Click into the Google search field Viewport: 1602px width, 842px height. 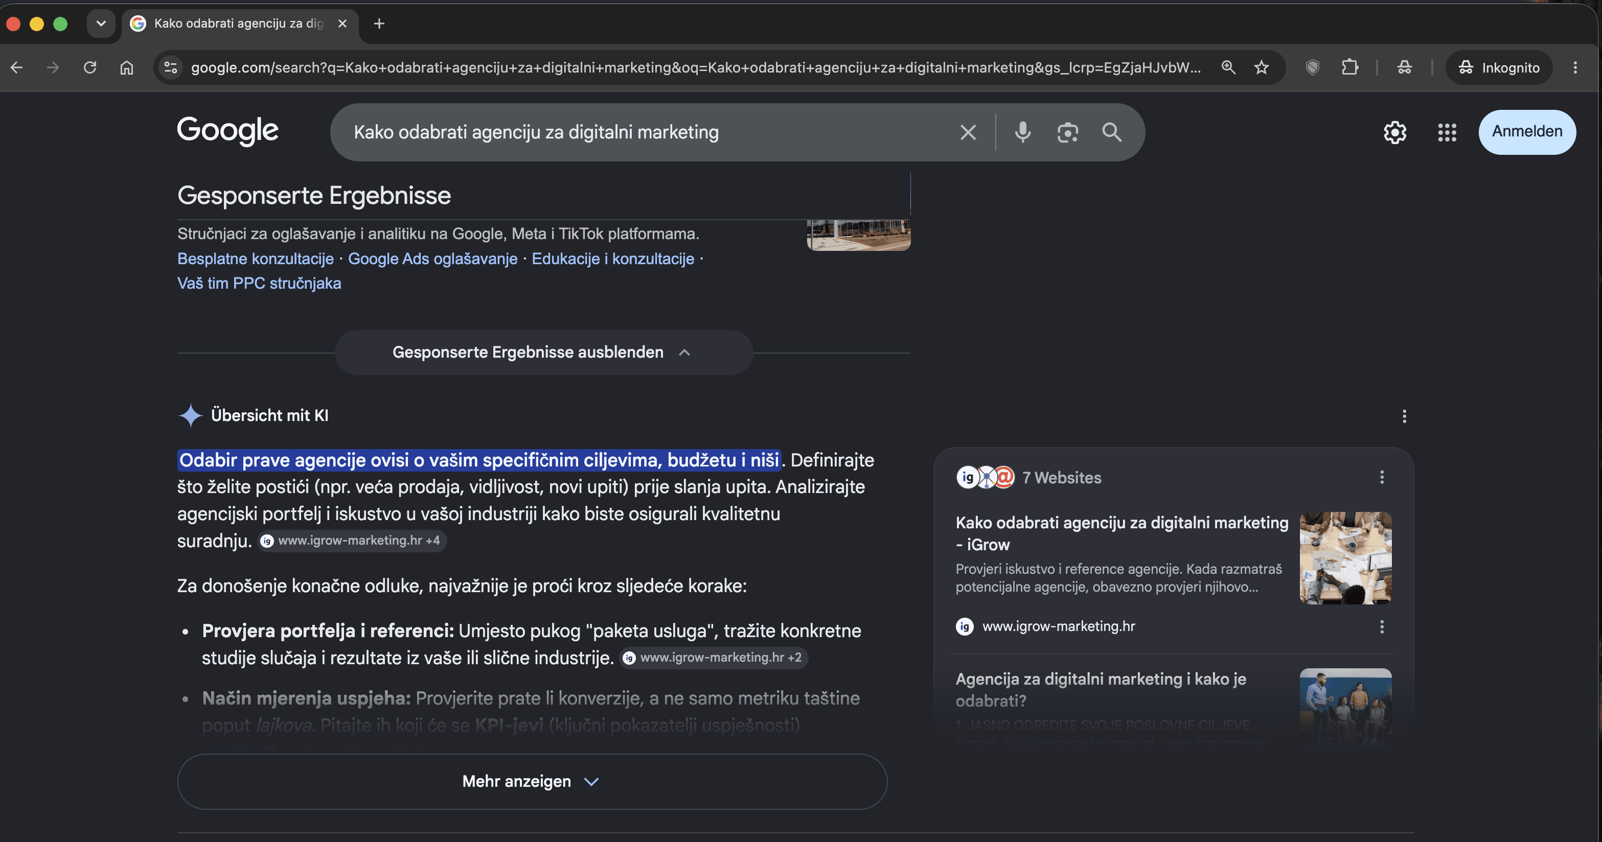647,132
